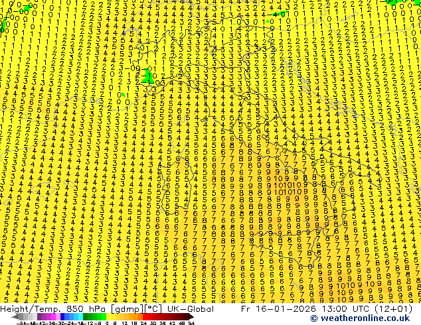Pick the bright red legend swatch at 24
This screenshot has height=325, width=421.
pyautogui.click(x=145, y=316)
